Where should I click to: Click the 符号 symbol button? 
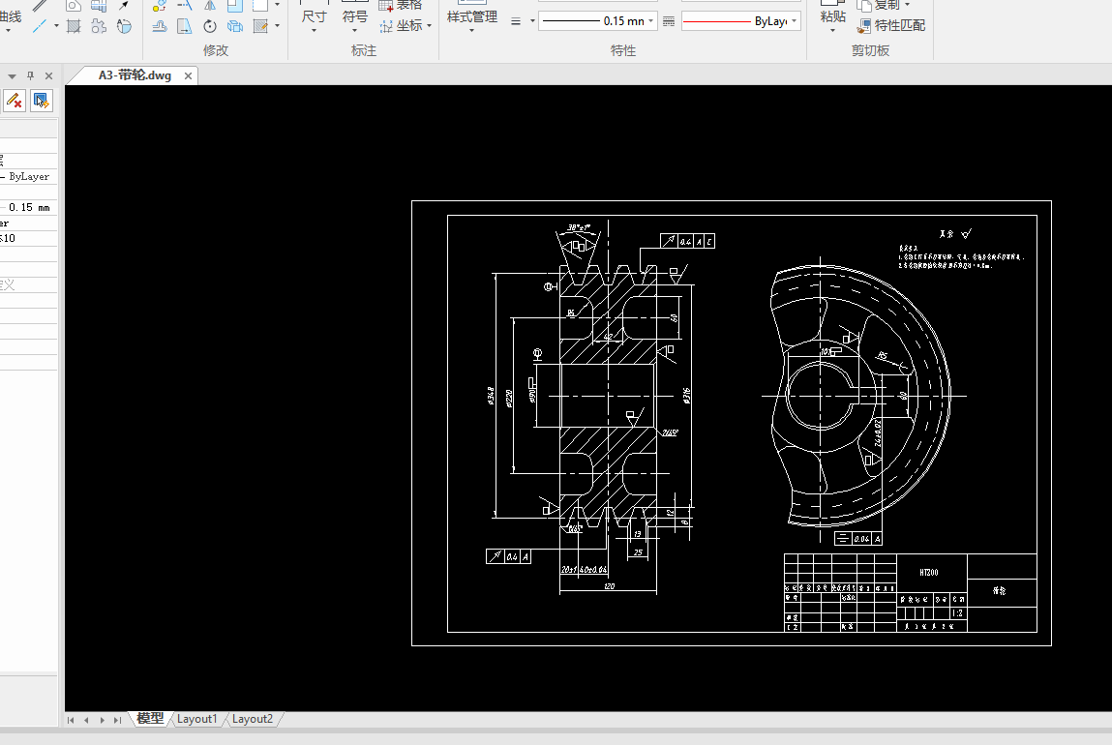tap(355, 17)
